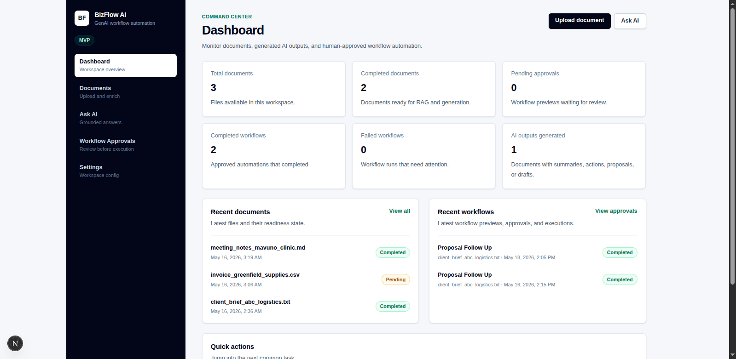This screenshot has width=736, height=359.
Task: Click May 18 workflow's client_brief_abc_logistics.txt file link
Action: (469, 258)
